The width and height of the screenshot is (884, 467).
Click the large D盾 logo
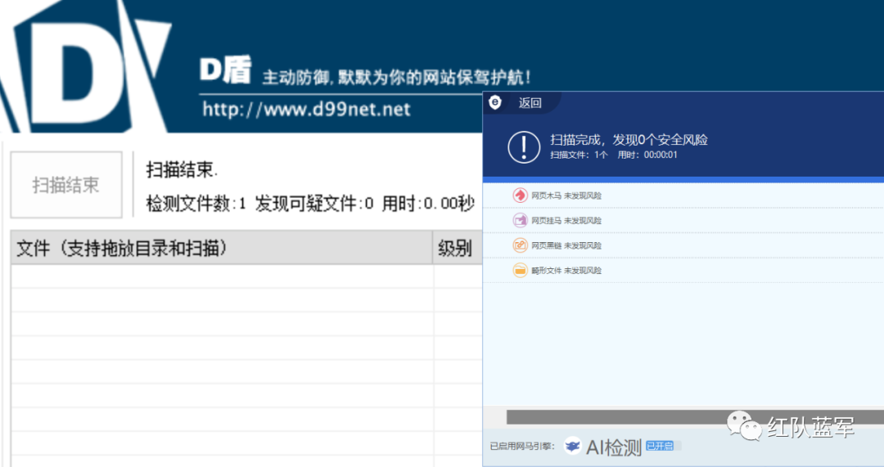pyautogui.click(x=84, y=66)
